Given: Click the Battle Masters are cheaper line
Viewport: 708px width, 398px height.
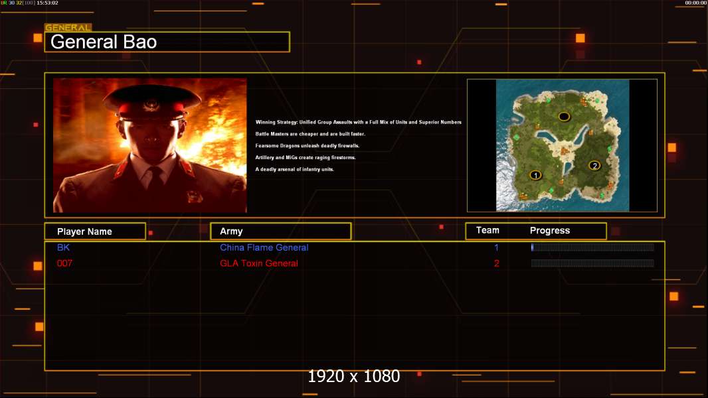Looking at the screenshot, I should [310, 134].
